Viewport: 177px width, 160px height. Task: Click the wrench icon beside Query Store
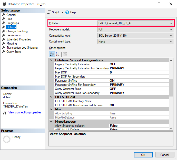point(4,52)
